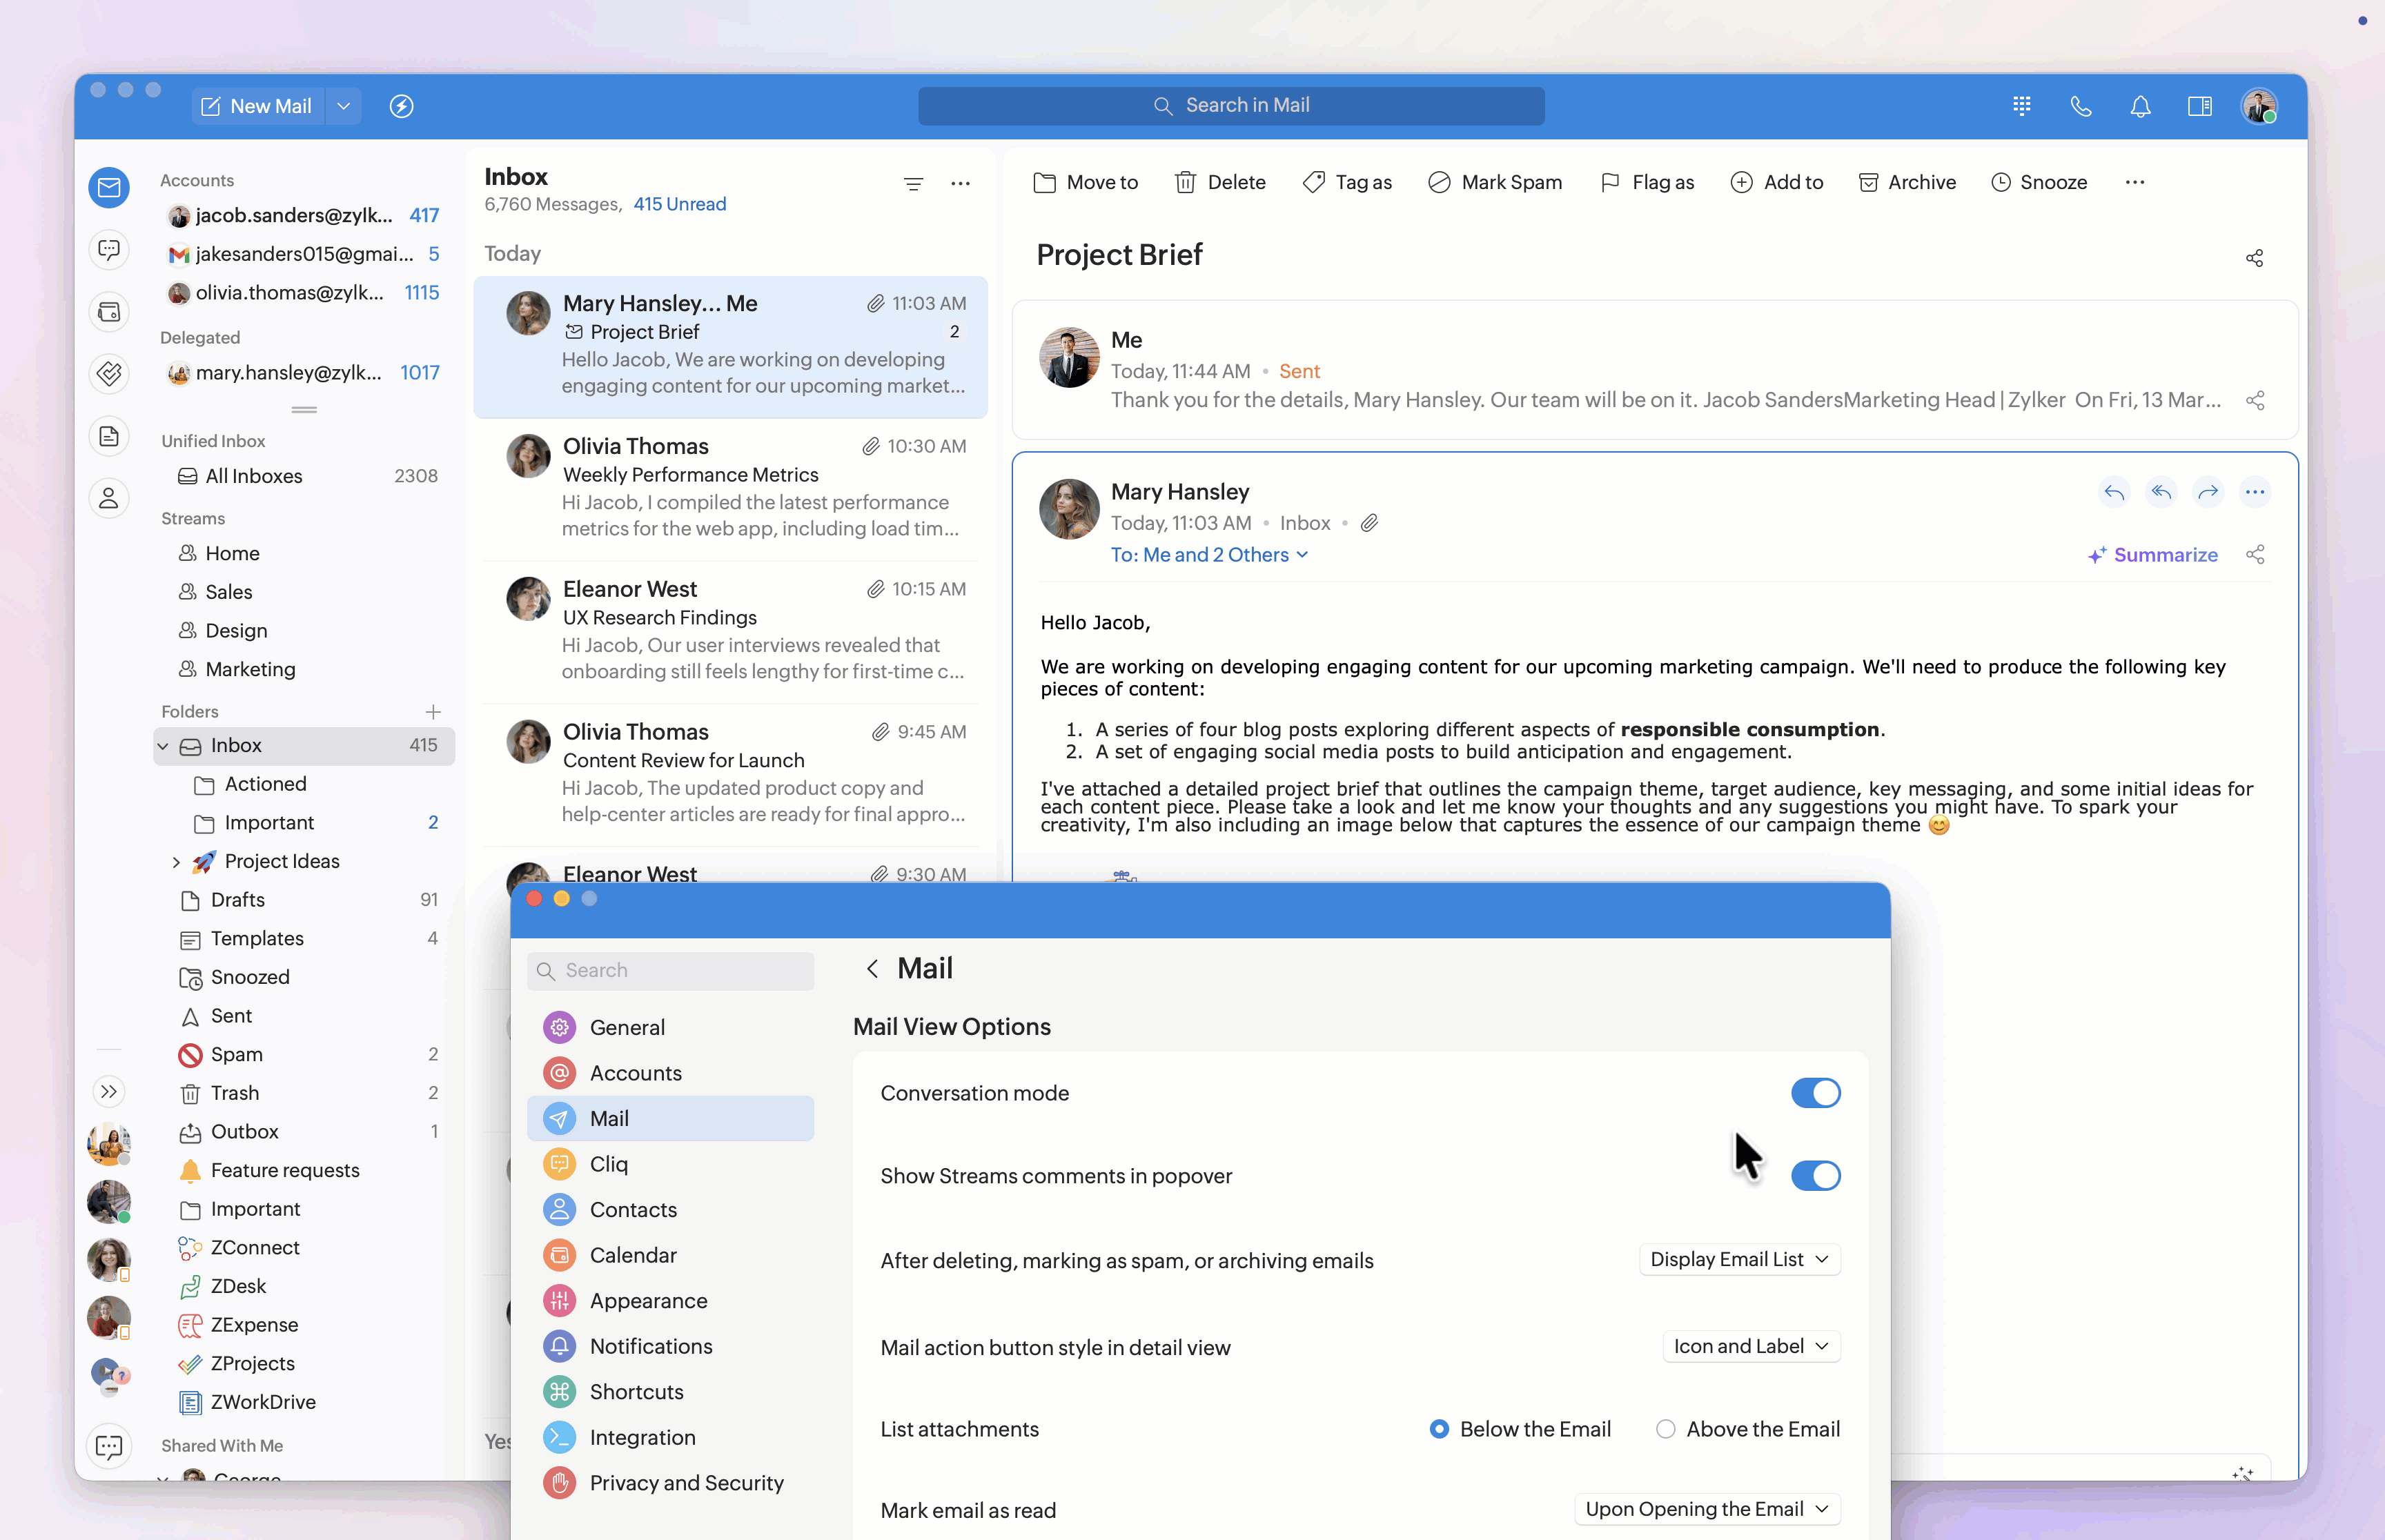The width and height of the screenshot is (2385, 1540).
Task: Disable Show Streams comments in popover
Action: (1814, 1176)
